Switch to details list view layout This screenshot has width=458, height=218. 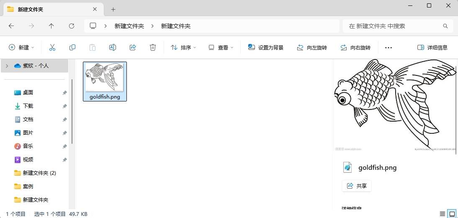tap(443, 214)
